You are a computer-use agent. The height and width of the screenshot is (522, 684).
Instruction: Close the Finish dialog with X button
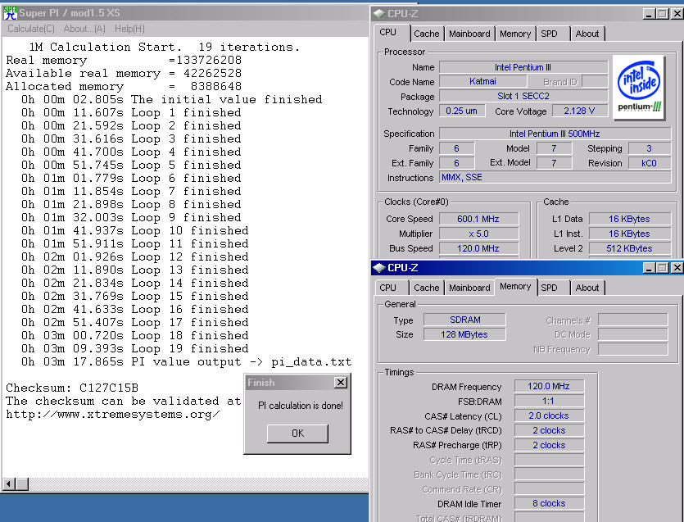341,383
